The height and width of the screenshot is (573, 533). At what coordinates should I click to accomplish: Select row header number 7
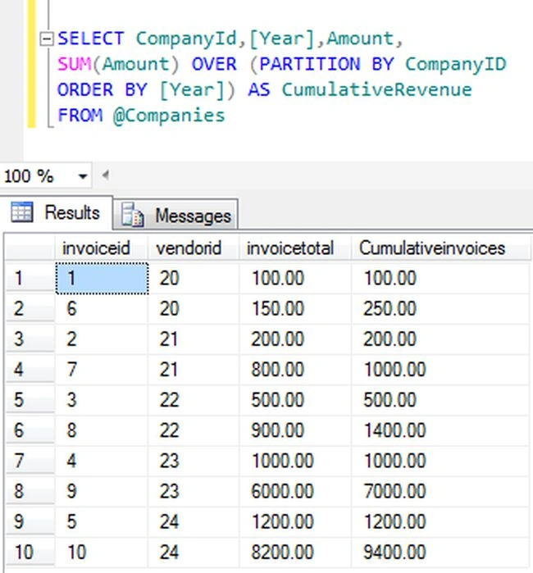(30, 461)
